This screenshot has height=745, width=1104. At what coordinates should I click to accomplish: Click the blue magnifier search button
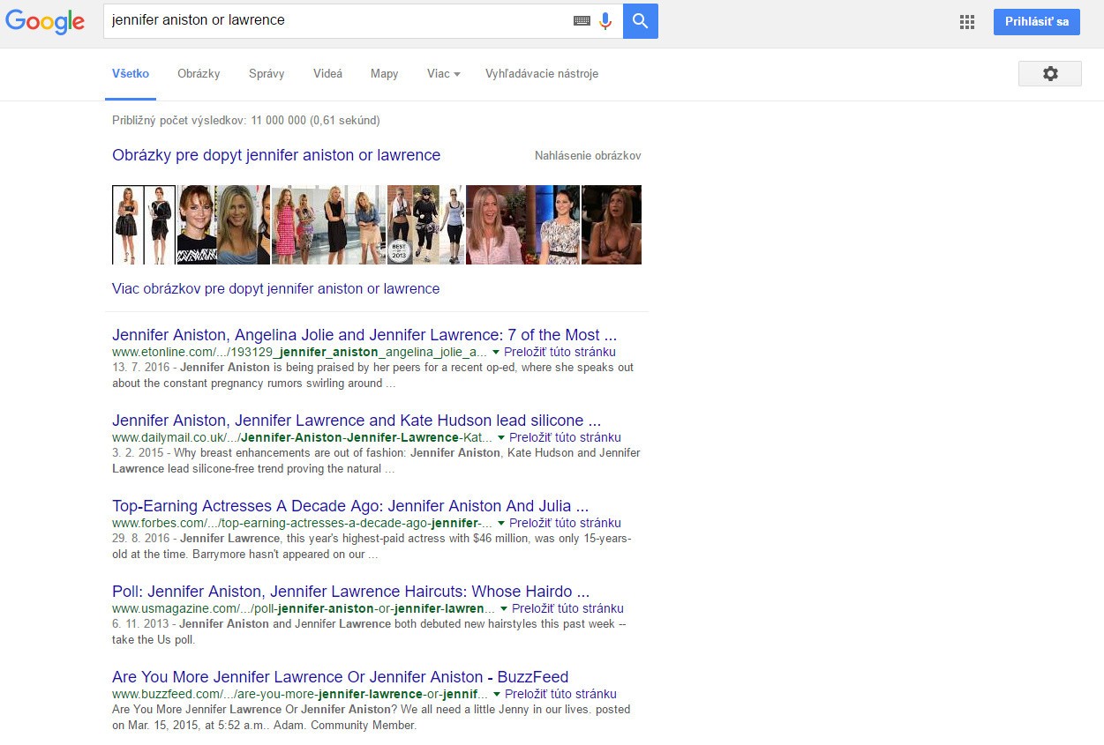click(x=640, y=21)
